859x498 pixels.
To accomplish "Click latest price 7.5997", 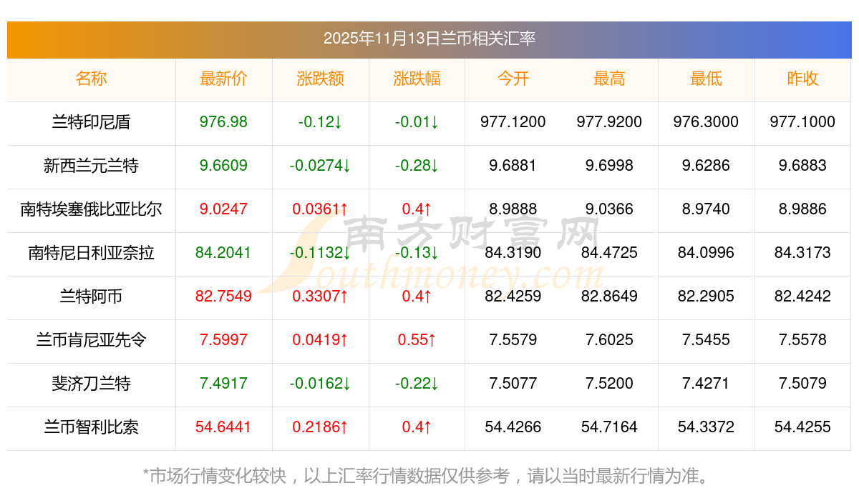I will (223, 340).
